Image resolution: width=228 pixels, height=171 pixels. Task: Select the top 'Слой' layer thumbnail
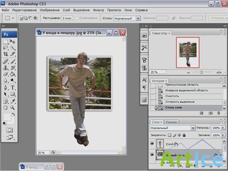(x=160, y=143)
